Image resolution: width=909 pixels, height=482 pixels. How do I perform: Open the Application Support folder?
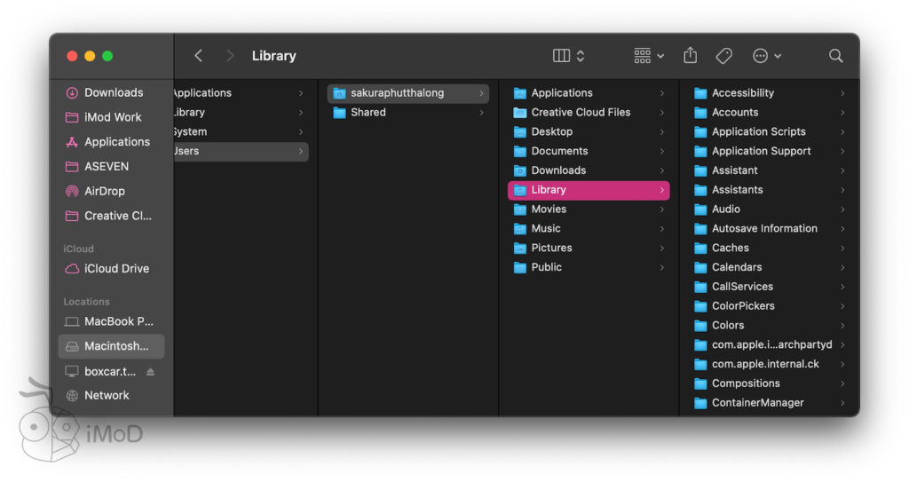(x=761, y=151)
